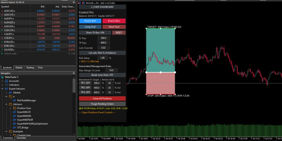
Task: Click the red STOP zone on the chart
Action: point(161,83)
